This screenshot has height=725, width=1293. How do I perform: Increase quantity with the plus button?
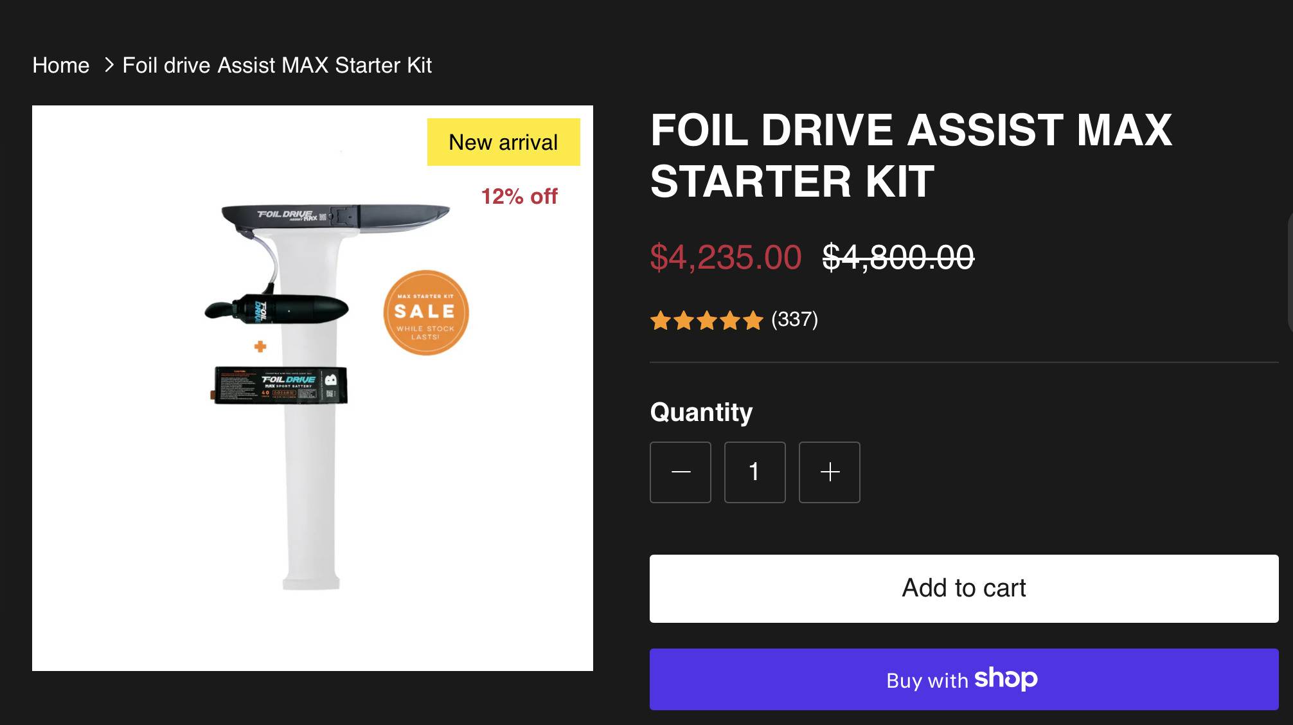pyautogui.click(x=829, y=472)
